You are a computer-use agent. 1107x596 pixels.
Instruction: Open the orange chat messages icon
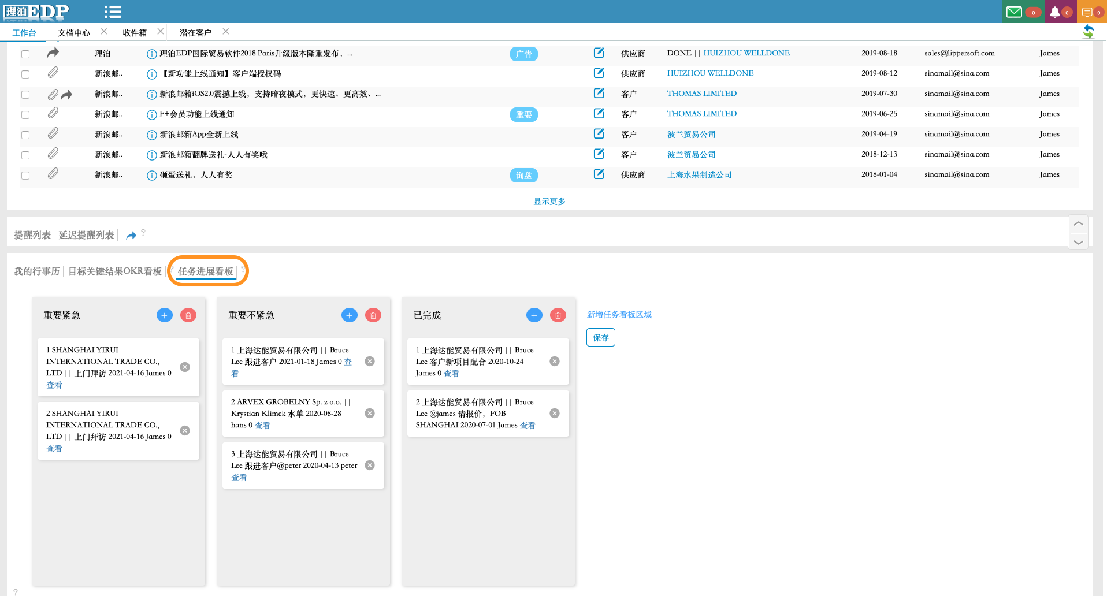(1087, 12)
